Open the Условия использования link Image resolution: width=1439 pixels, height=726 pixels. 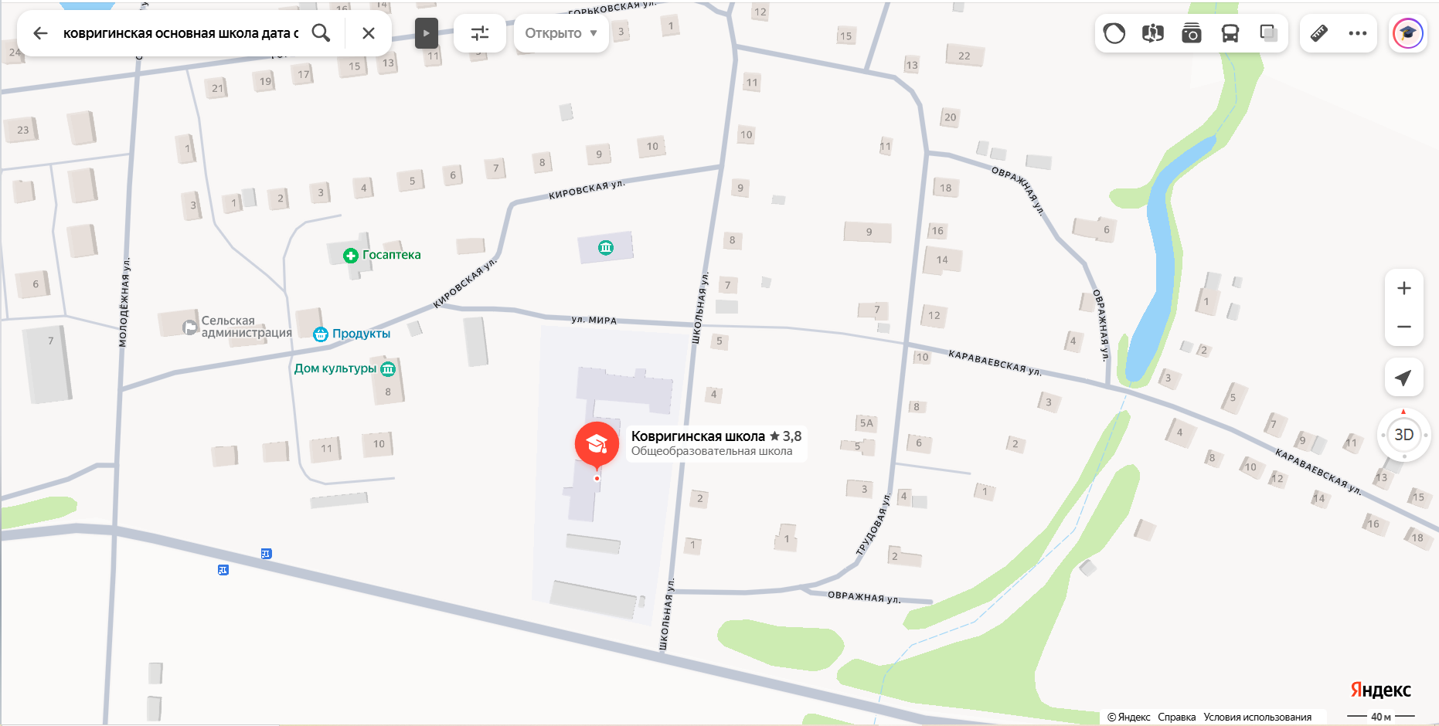point(1257,717)
